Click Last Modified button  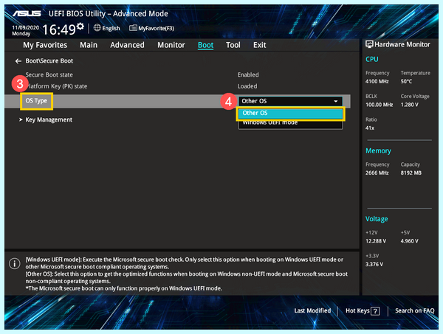312,310
